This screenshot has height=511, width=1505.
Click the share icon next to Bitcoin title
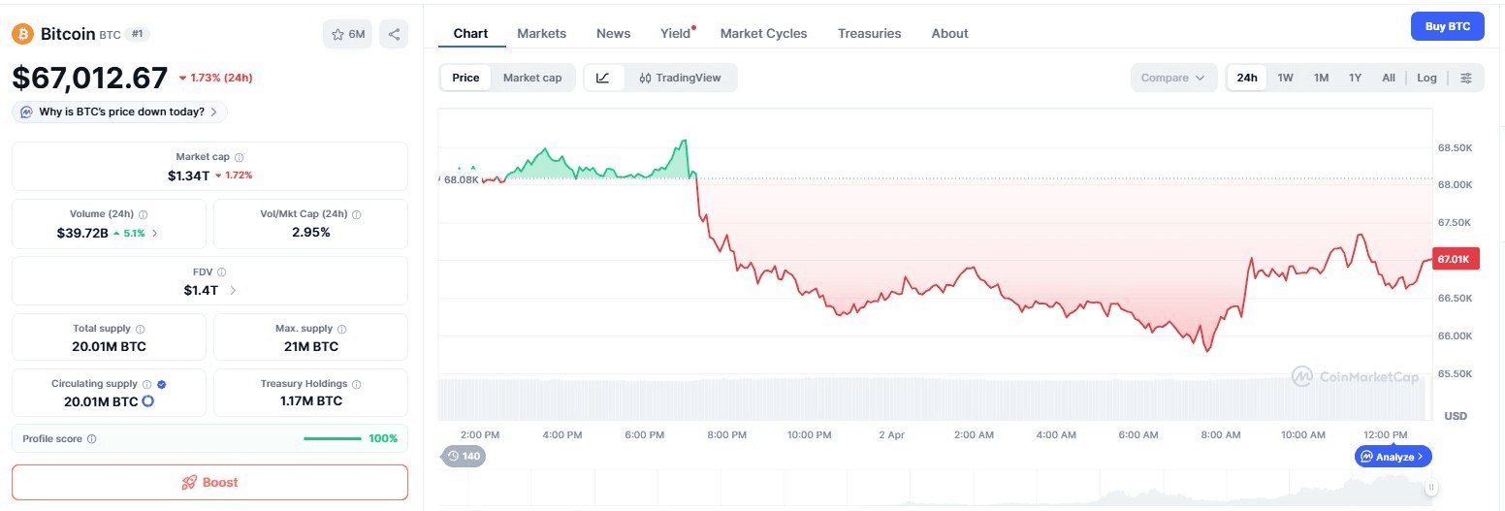tap(394, 34)
